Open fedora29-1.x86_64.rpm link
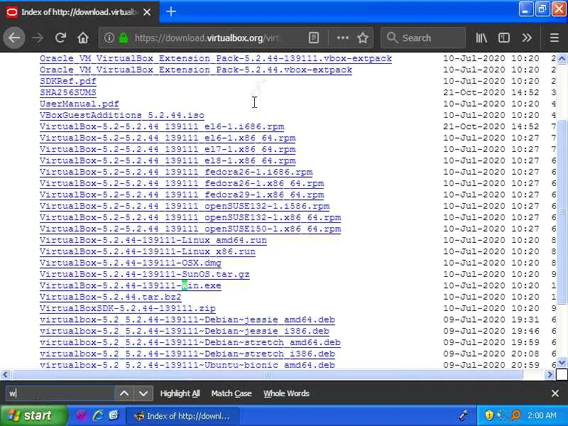Image resolution: width=568 pixels, height=426 pixels. (182, 195)
